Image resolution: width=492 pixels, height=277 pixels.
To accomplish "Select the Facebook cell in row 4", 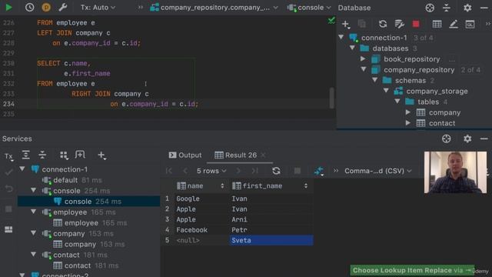I will pyautogui.click(x=201, y=230).
